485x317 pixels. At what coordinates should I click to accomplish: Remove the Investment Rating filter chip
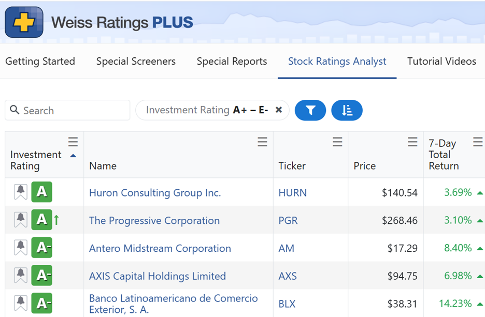(x=279, y=110)
